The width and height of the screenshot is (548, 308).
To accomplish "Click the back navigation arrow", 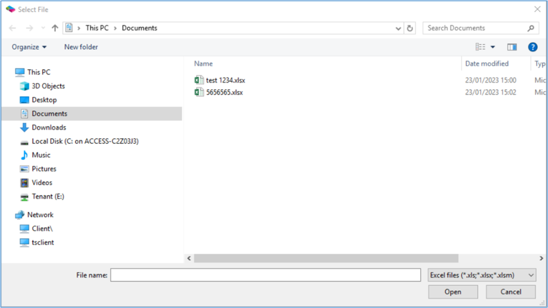I will (12, 28).
